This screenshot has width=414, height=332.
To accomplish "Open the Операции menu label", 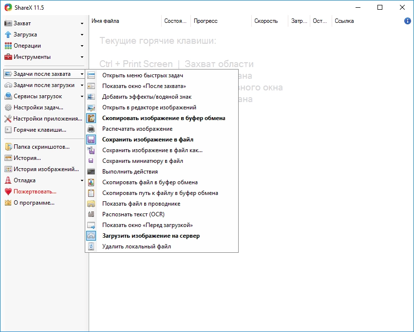I will click(x=27, y=46).
